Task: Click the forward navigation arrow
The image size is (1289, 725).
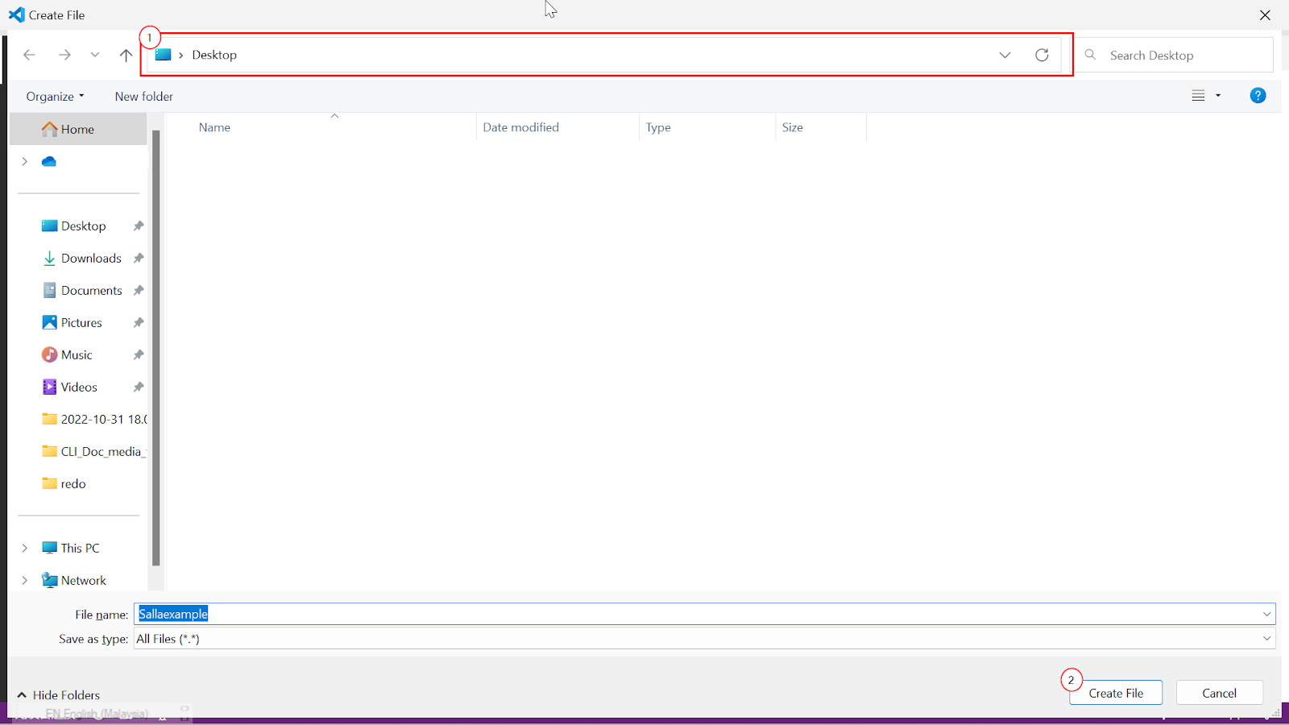Action: point(64,55)
